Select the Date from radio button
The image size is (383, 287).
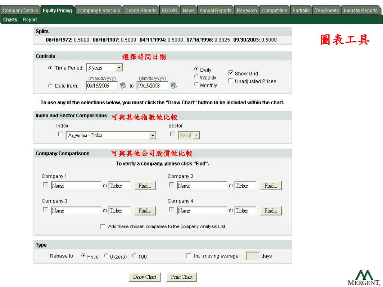coord(50,86)
